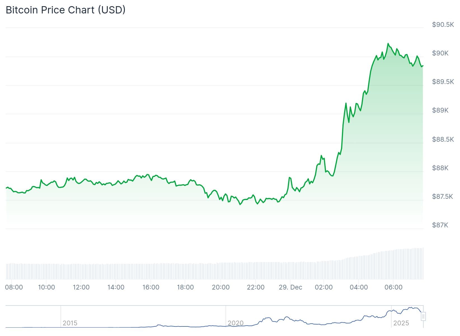Click the "29. Dec" date label
The image size is (460, 336).
[290, 287]
